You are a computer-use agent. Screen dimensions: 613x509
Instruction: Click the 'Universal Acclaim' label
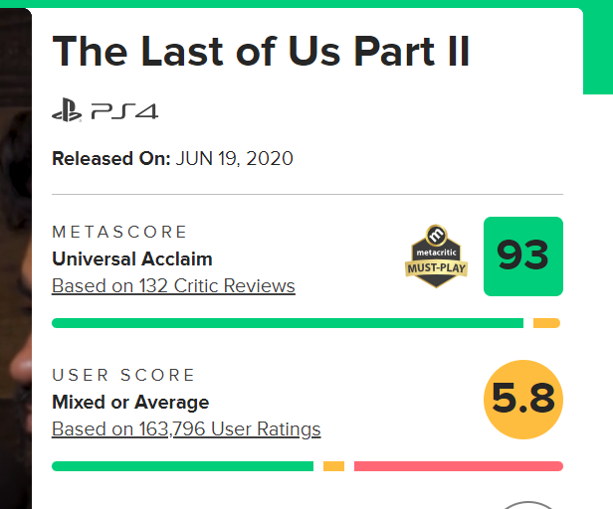(132, 259)
